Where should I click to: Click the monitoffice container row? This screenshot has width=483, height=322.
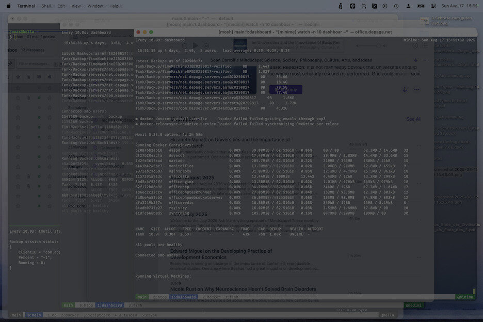tap(271, 166)
